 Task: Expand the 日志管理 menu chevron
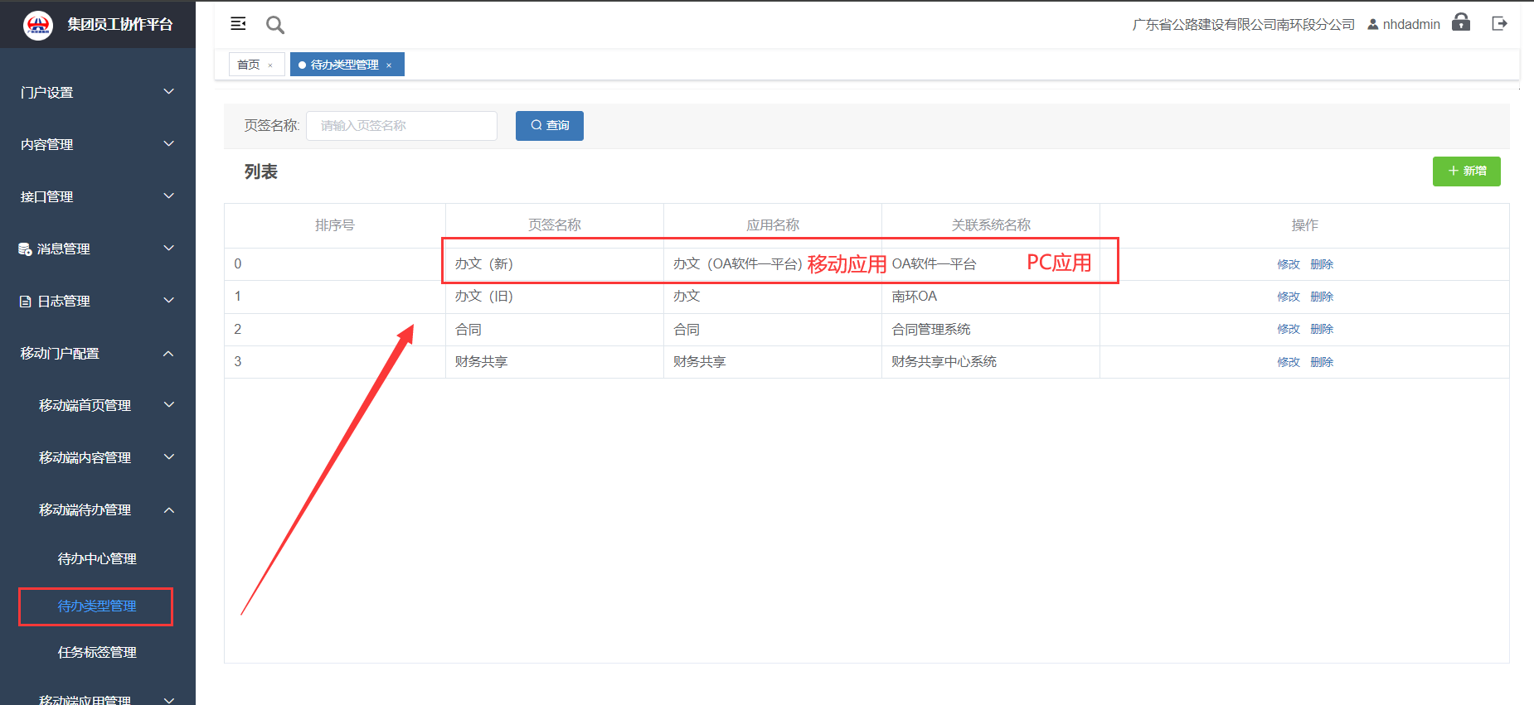pyautogui.click(x=169, y=301)
